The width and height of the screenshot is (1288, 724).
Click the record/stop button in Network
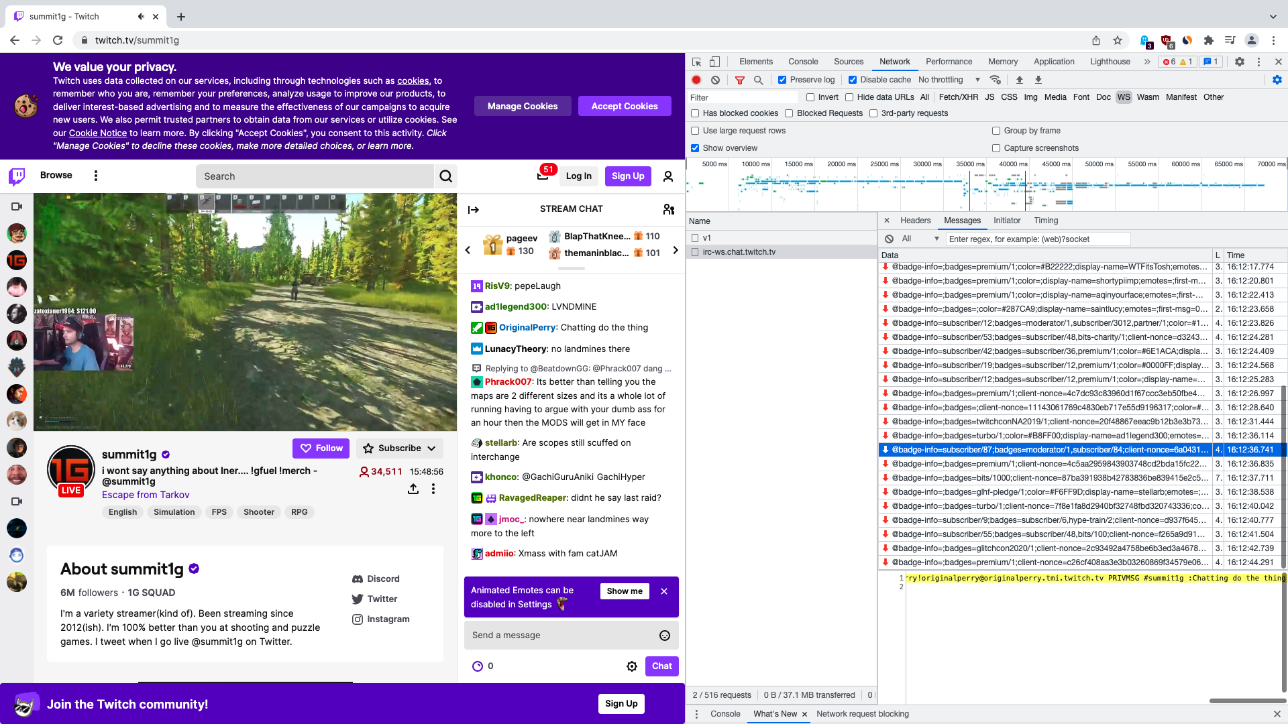pyautogui.click(x=698, y=80)
